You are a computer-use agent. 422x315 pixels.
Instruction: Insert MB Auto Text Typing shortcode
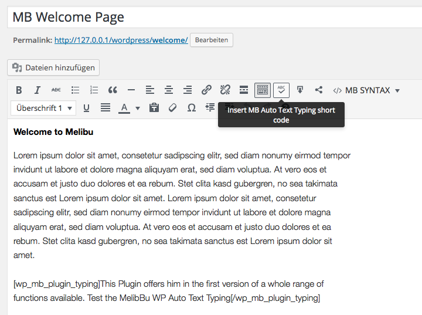point(281,90)
